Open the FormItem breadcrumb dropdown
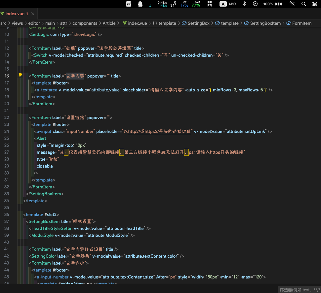Viewport: 321px width, 293px height. coord(301,23)
